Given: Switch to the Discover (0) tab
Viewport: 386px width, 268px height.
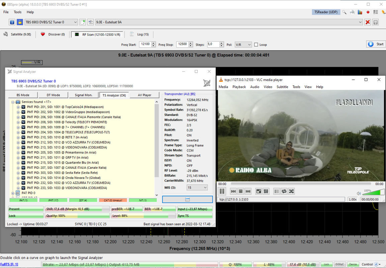Looking at the screenshot, I should (x=53, y=34).
